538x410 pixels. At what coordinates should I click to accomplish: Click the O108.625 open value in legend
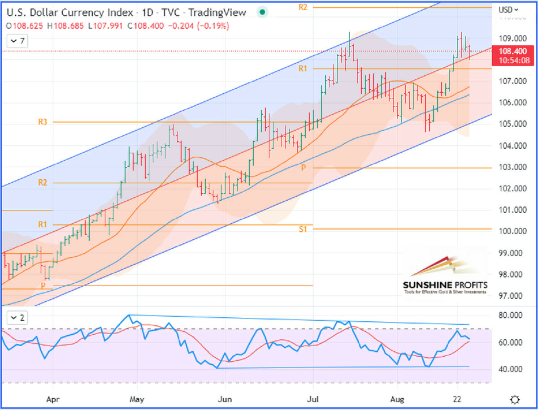click(x=25, y=26)
